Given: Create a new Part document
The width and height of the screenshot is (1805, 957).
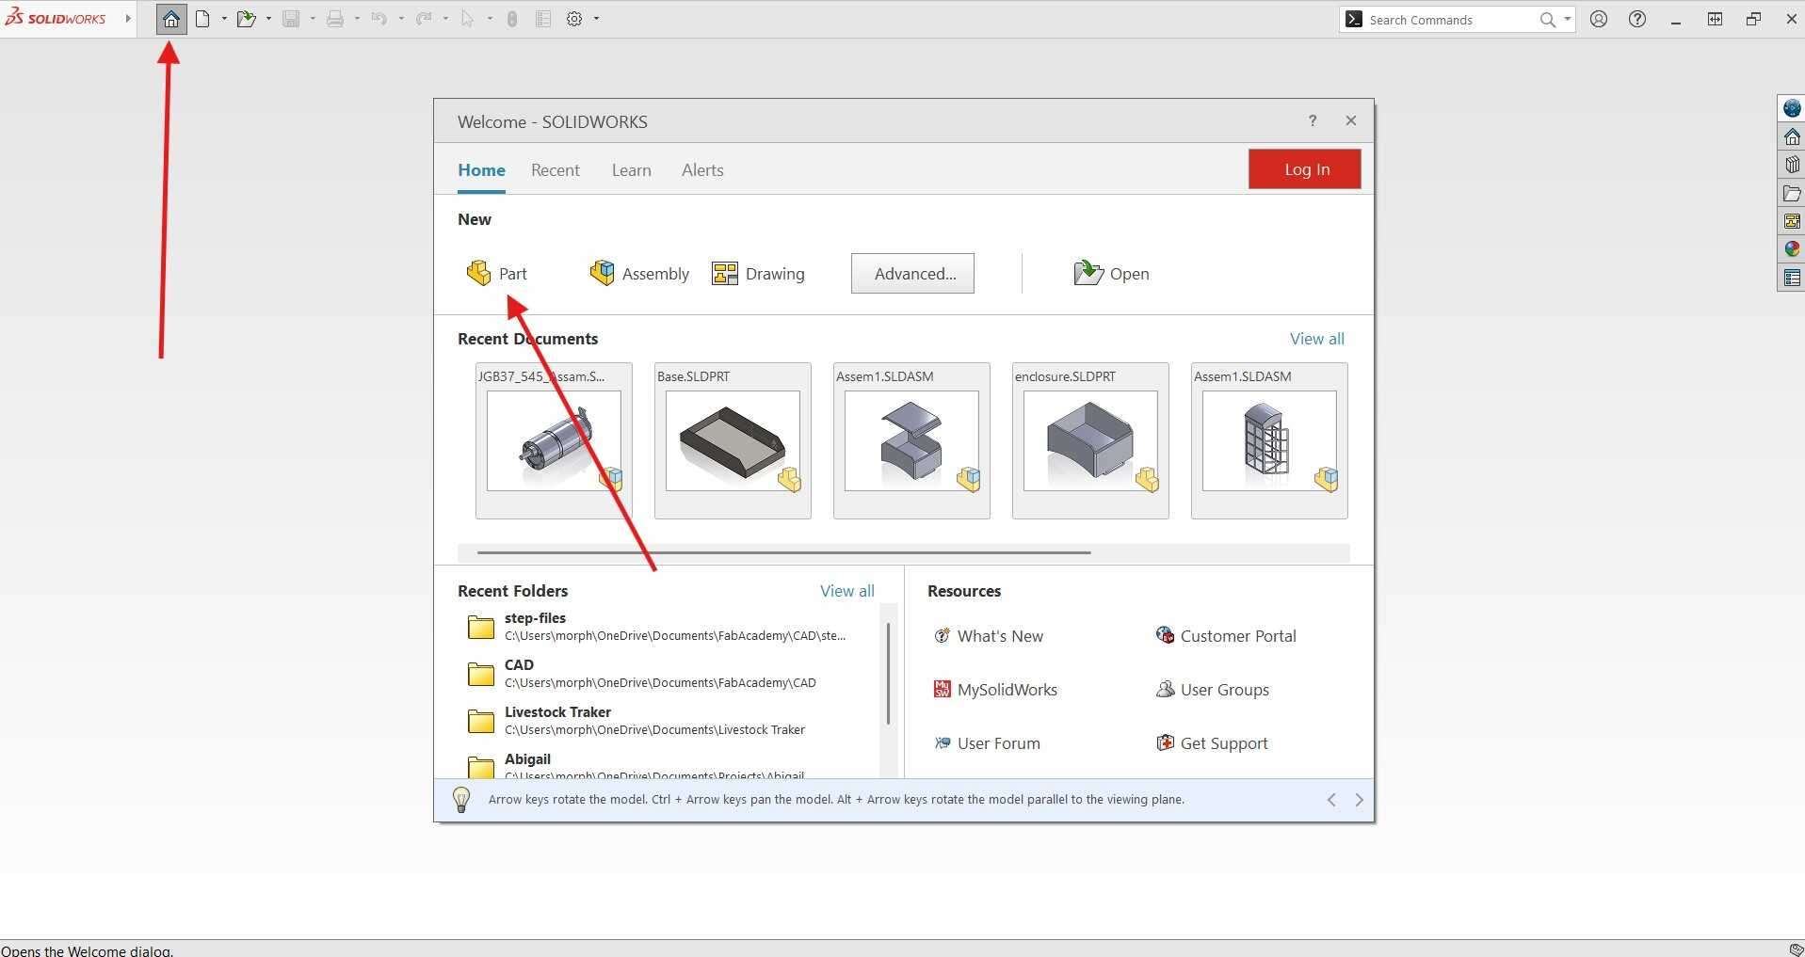Looking at the screenshot, I should pyautogui.click(x=496, y=274).
